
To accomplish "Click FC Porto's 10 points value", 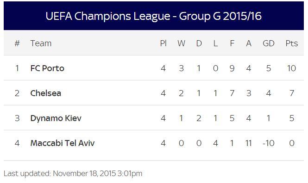I will (291, 68).
